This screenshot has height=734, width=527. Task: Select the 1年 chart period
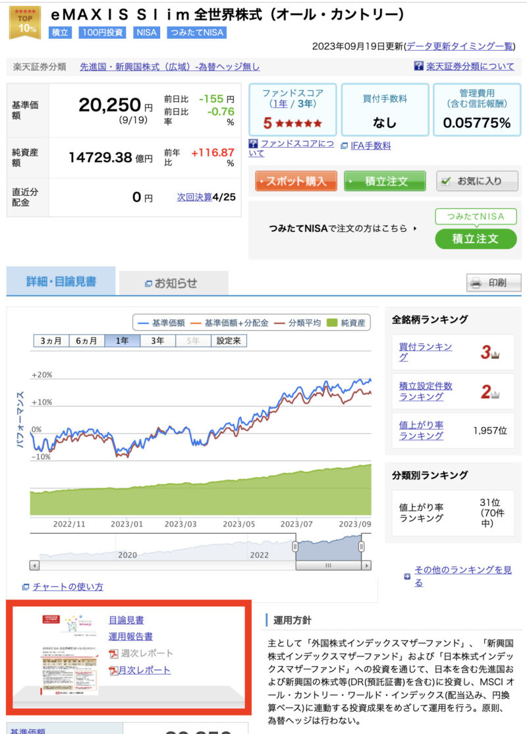coord(122,341)
